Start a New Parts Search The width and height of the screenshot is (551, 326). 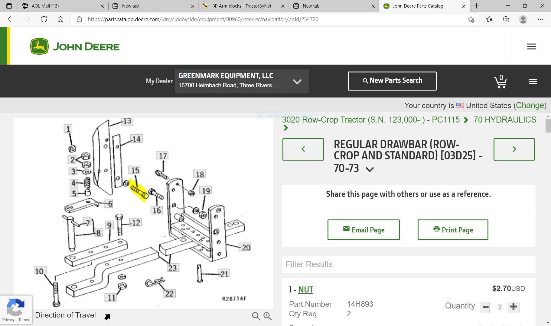392,81
